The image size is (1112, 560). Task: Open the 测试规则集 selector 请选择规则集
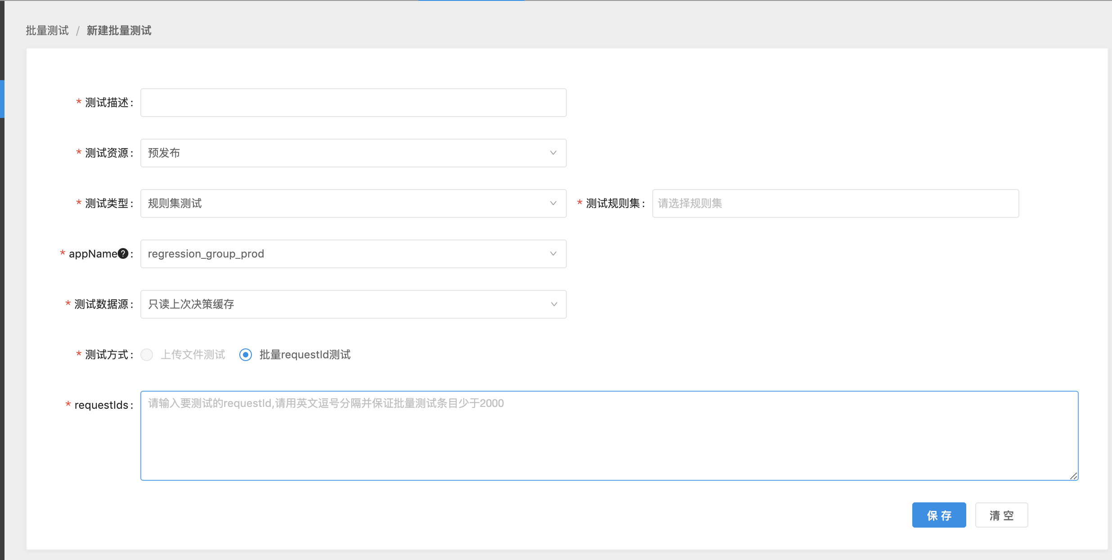[835, 203]
